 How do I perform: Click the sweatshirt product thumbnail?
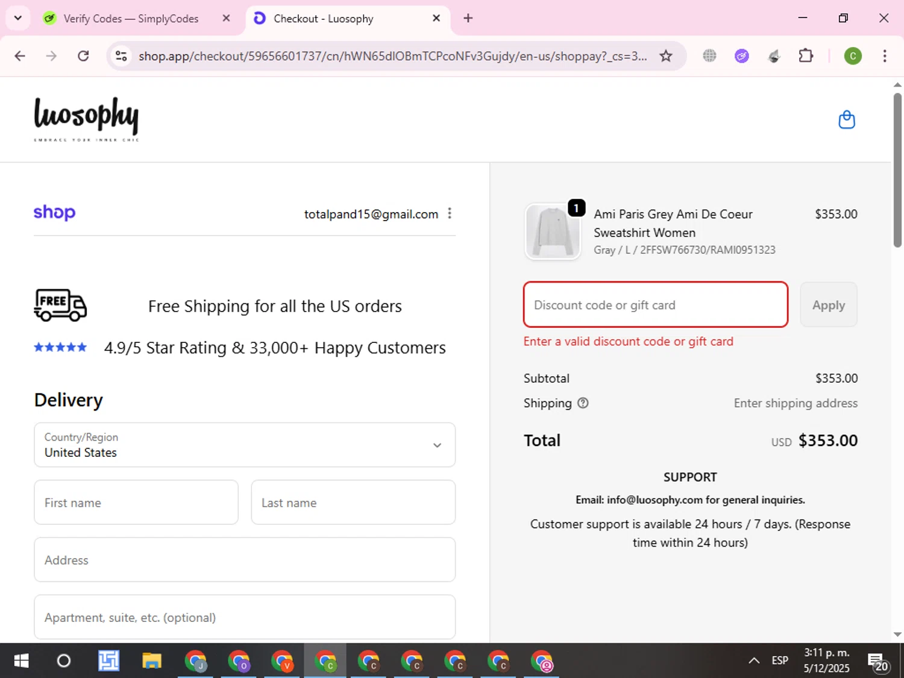click(x=553, y=231)
